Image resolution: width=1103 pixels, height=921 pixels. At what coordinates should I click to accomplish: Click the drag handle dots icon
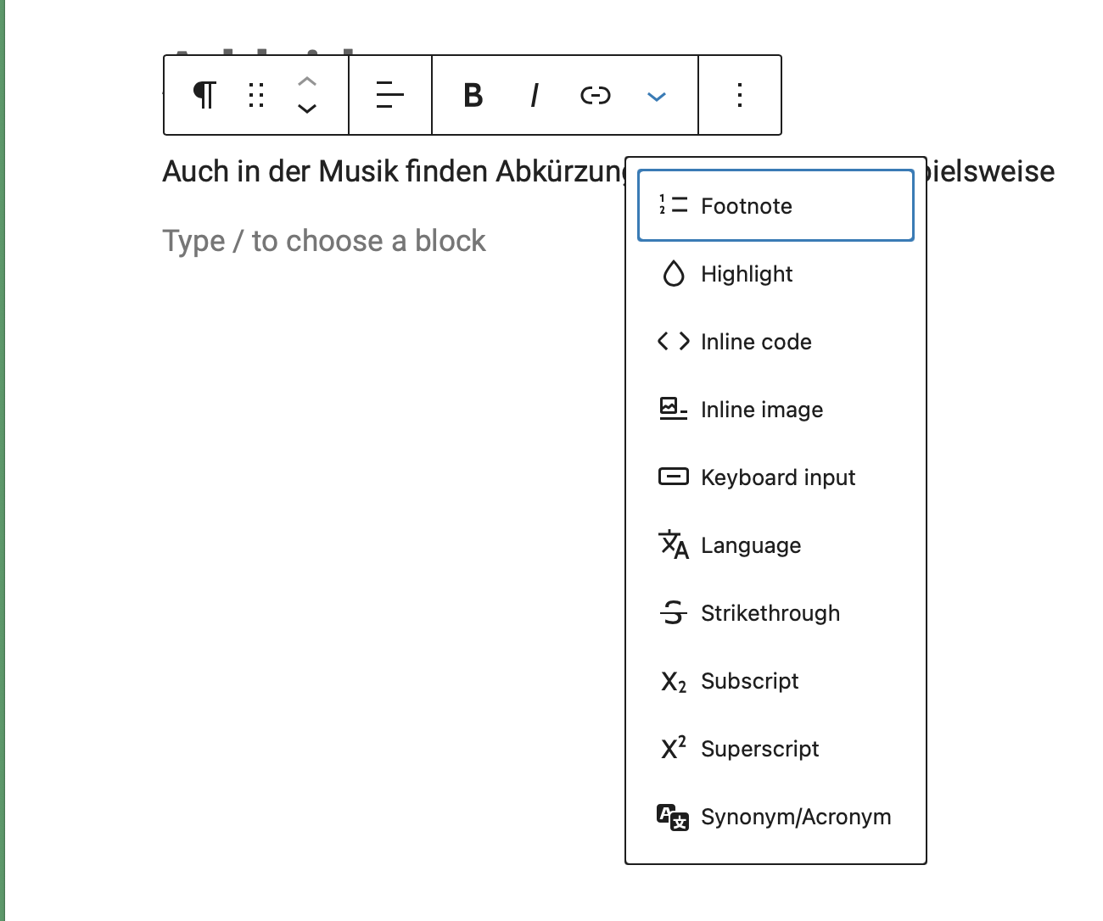256,95
